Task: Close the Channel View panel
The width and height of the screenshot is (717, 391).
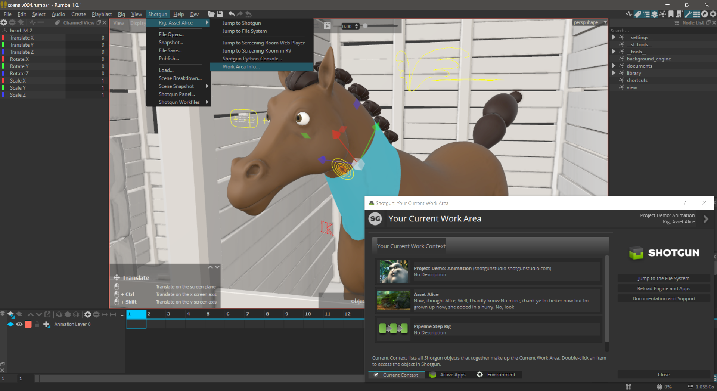Action: click(x=104, y=22)
